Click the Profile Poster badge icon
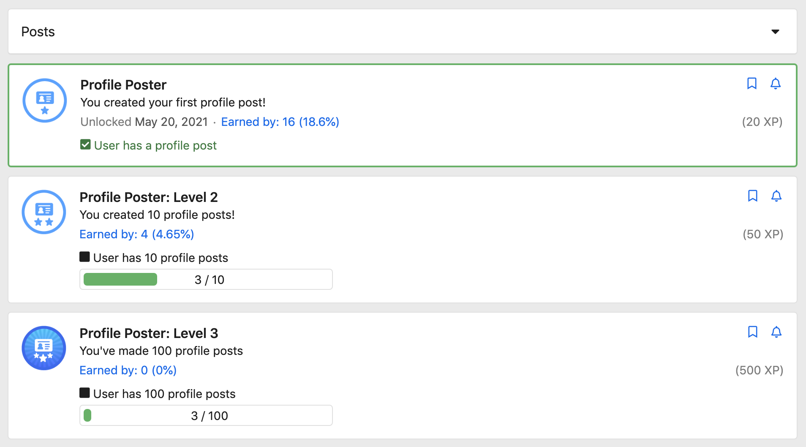Screen dimensions: 806x447 (x=44, y=101)
